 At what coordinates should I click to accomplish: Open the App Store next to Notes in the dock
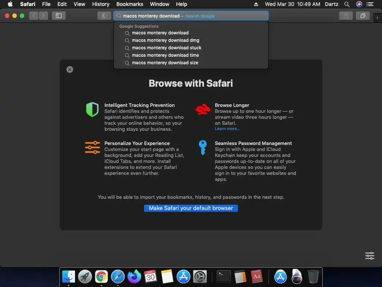(x=183, y=277)
